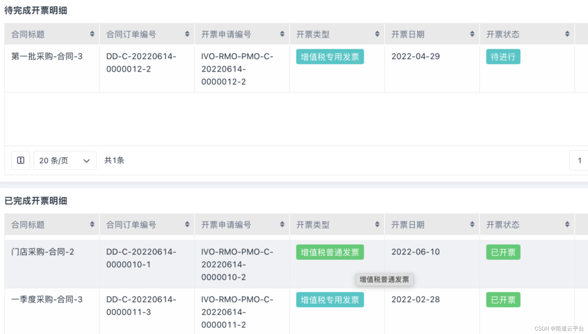Screen dimensions: 588x334
Task: Expand the sort chevron on completed table's 合同标题
Action: (92, 224)
